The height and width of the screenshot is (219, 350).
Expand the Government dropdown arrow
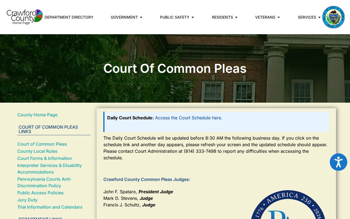(141, 17)
